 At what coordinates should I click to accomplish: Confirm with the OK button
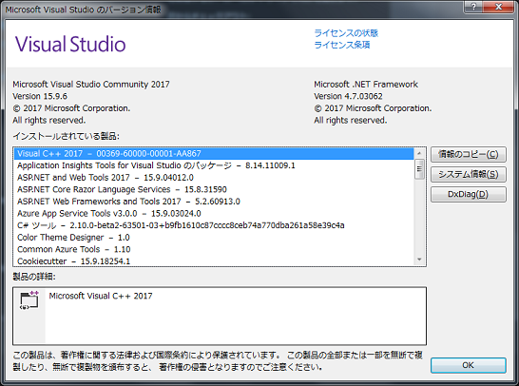[468, 365]
